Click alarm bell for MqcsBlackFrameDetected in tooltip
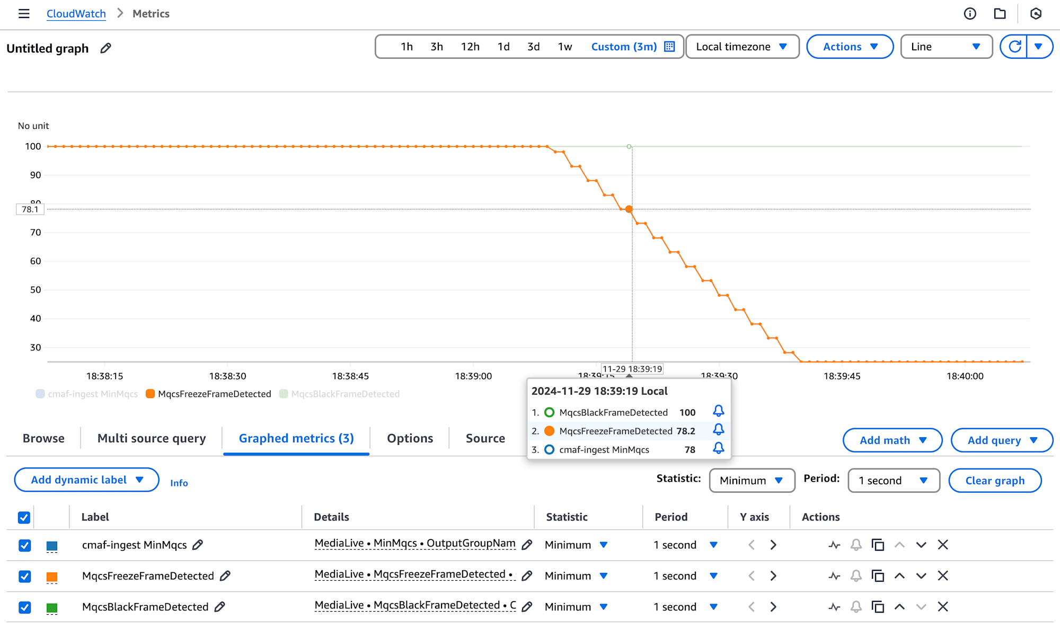1060x637 pixels. pos(718,411)
